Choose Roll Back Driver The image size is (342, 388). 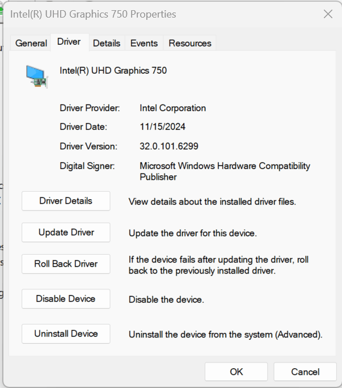pos(66,264)
